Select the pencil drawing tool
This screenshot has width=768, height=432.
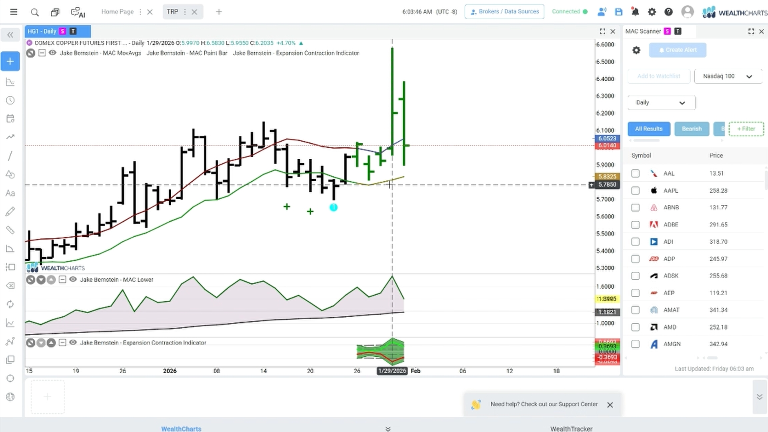(x=10, y=211)
